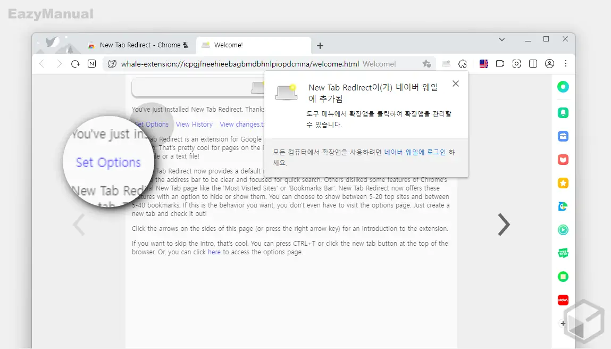Viewport: 611px width, 349px height.
Task: Open the Webtoon sidebar icon
Action: [563, 253]
